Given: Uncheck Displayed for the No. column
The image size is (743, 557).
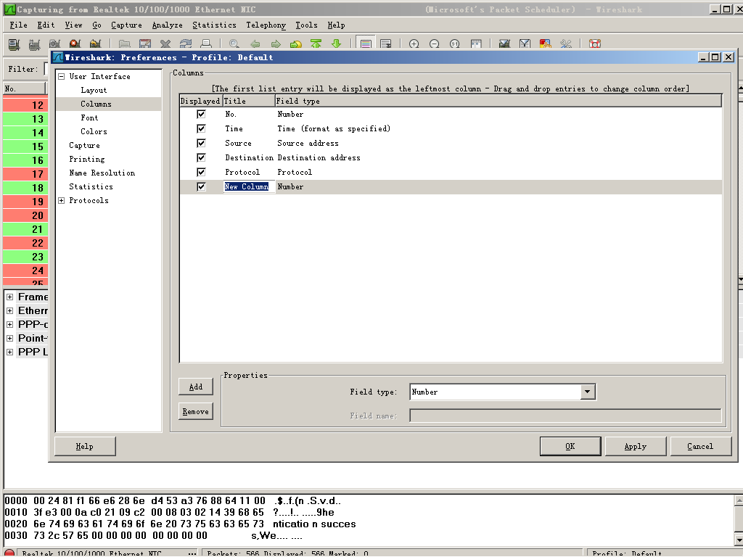Looking at the screenshot, I should click(x=201, y=114).
